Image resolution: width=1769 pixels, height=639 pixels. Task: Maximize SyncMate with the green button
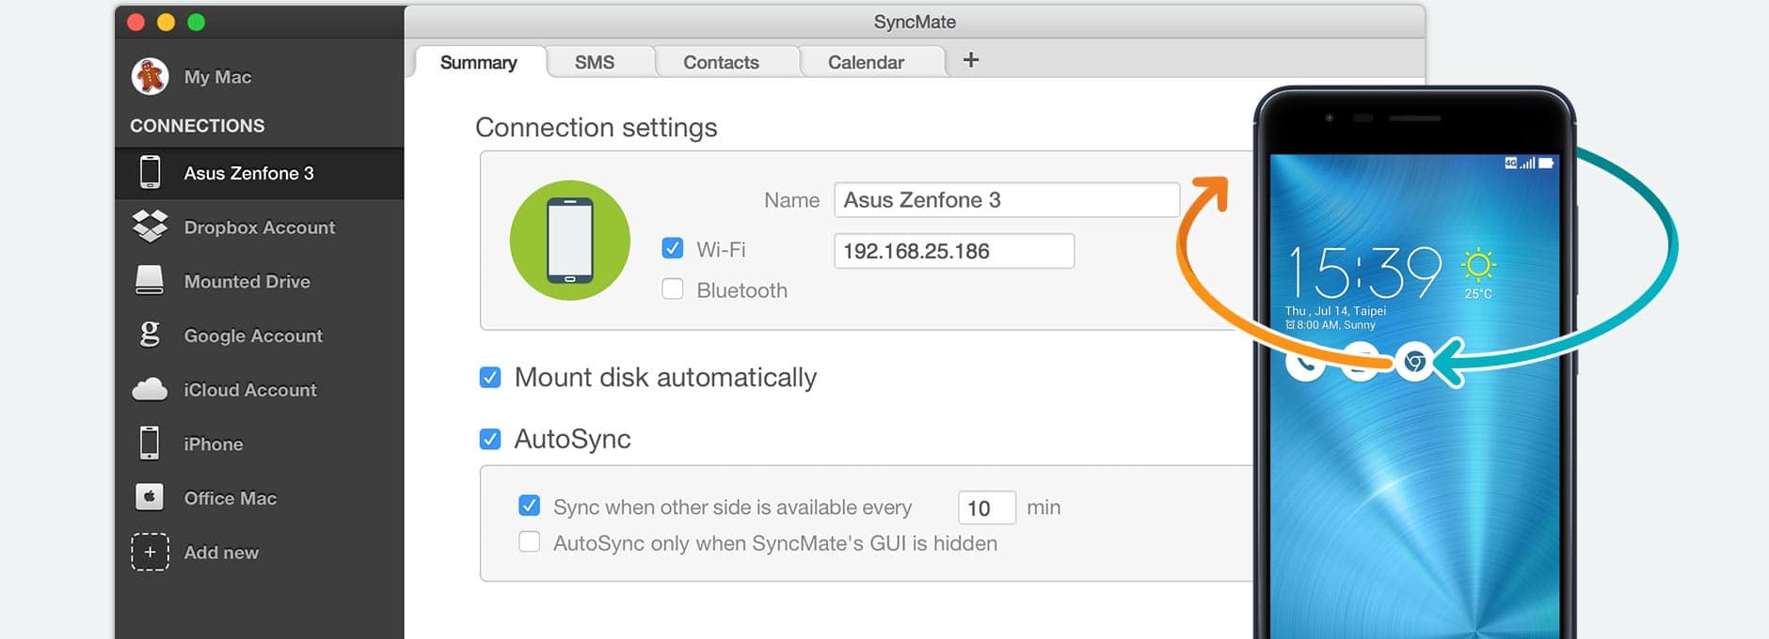click(197, 22)
